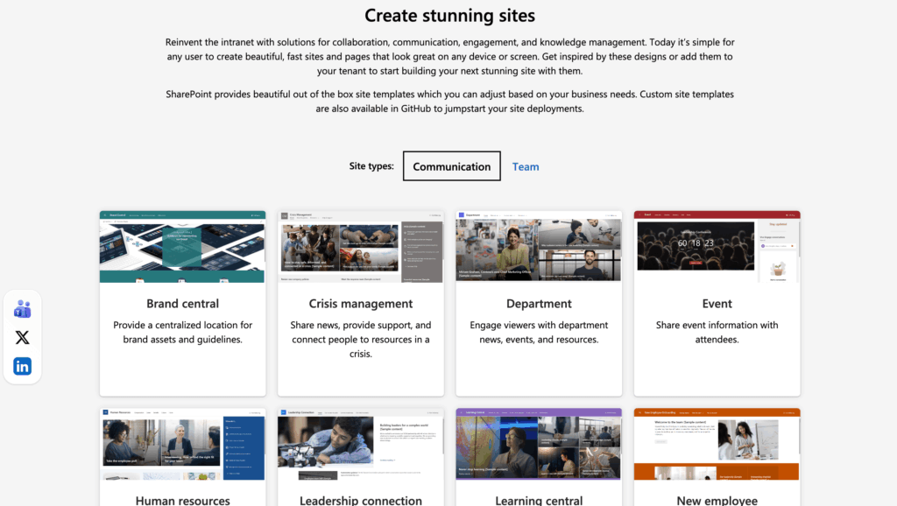Click text "Share event information with attendees."

click(717, 332)
